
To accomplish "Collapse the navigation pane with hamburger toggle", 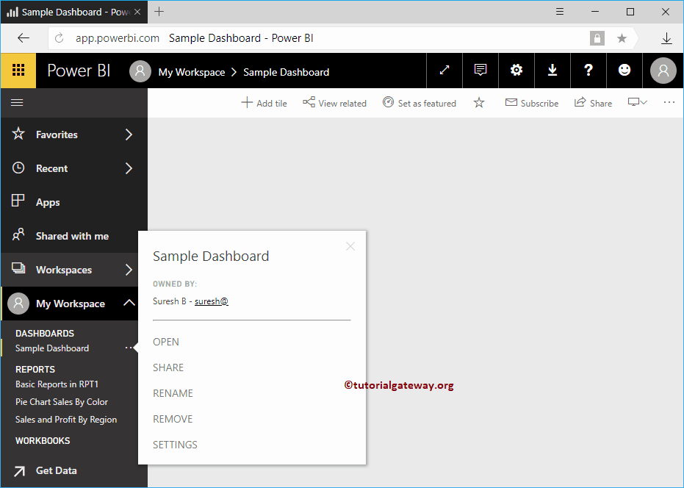I will coord(18,103).
